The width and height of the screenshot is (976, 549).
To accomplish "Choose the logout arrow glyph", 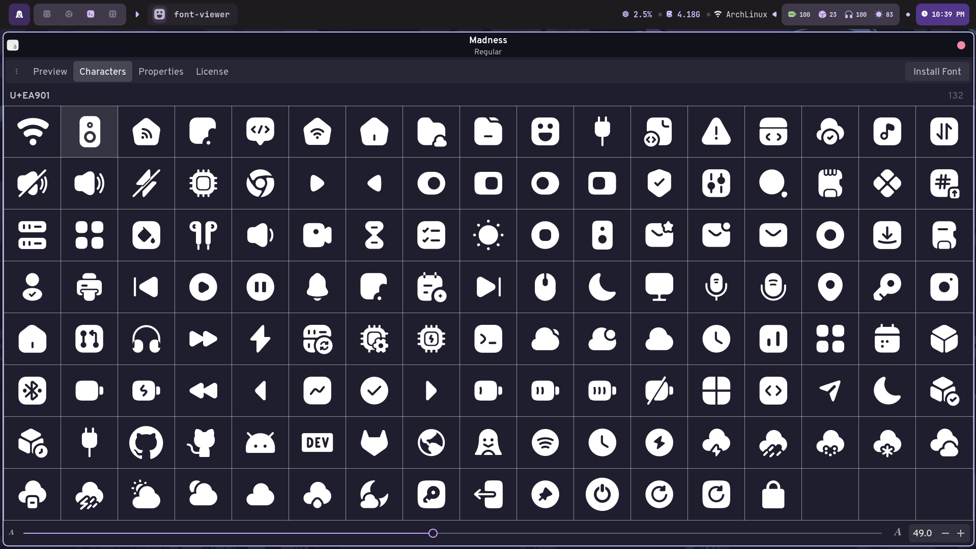I will coord(489,495).
